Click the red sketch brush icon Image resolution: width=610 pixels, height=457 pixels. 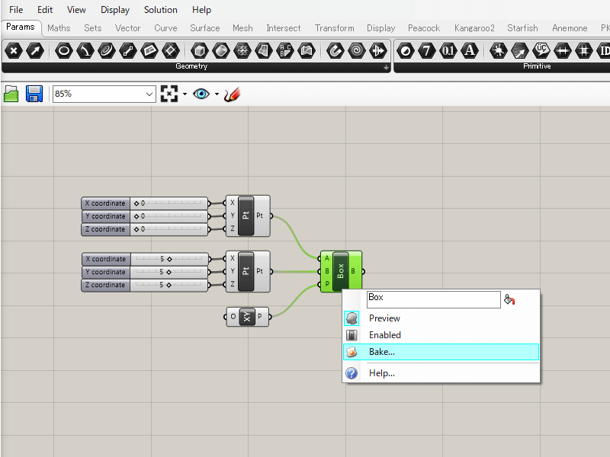click(x=232, y=94)
